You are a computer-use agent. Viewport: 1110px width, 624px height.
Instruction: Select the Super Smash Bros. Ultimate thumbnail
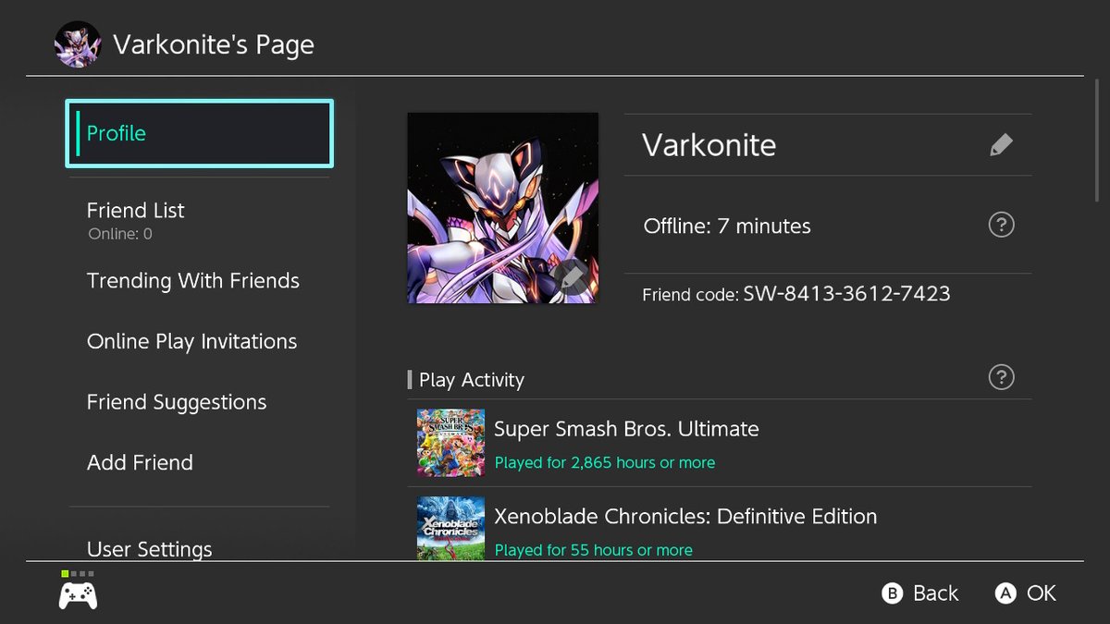click(x=450, y=442)
